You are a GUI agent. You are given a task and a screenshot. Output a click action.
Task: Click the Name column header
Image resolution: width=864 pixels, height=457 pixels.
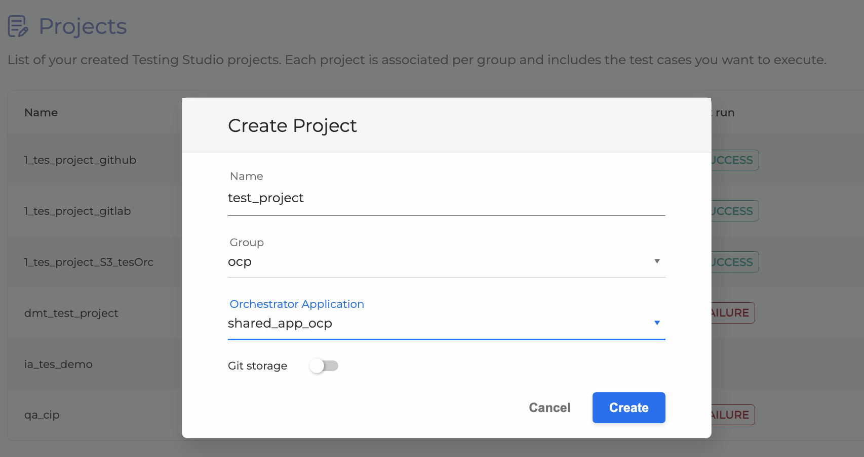[x=41, y=112]
